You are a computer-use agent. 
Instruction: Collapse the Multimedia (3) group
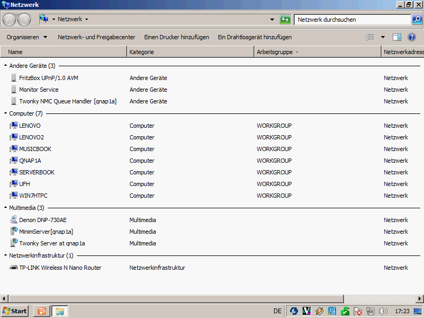5,208
